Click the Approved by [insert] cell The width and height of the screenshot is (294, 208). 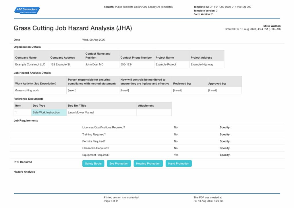pos(224,90)
